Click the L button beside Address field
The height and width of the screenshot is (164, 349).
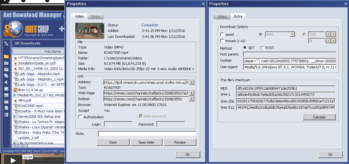pyautogui.click(x=192, y=82)
